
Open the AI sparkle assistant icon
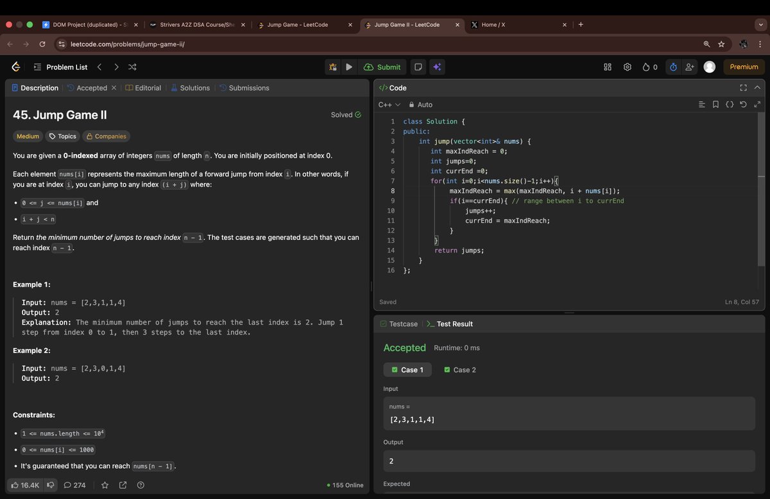(x=436, y=67)
